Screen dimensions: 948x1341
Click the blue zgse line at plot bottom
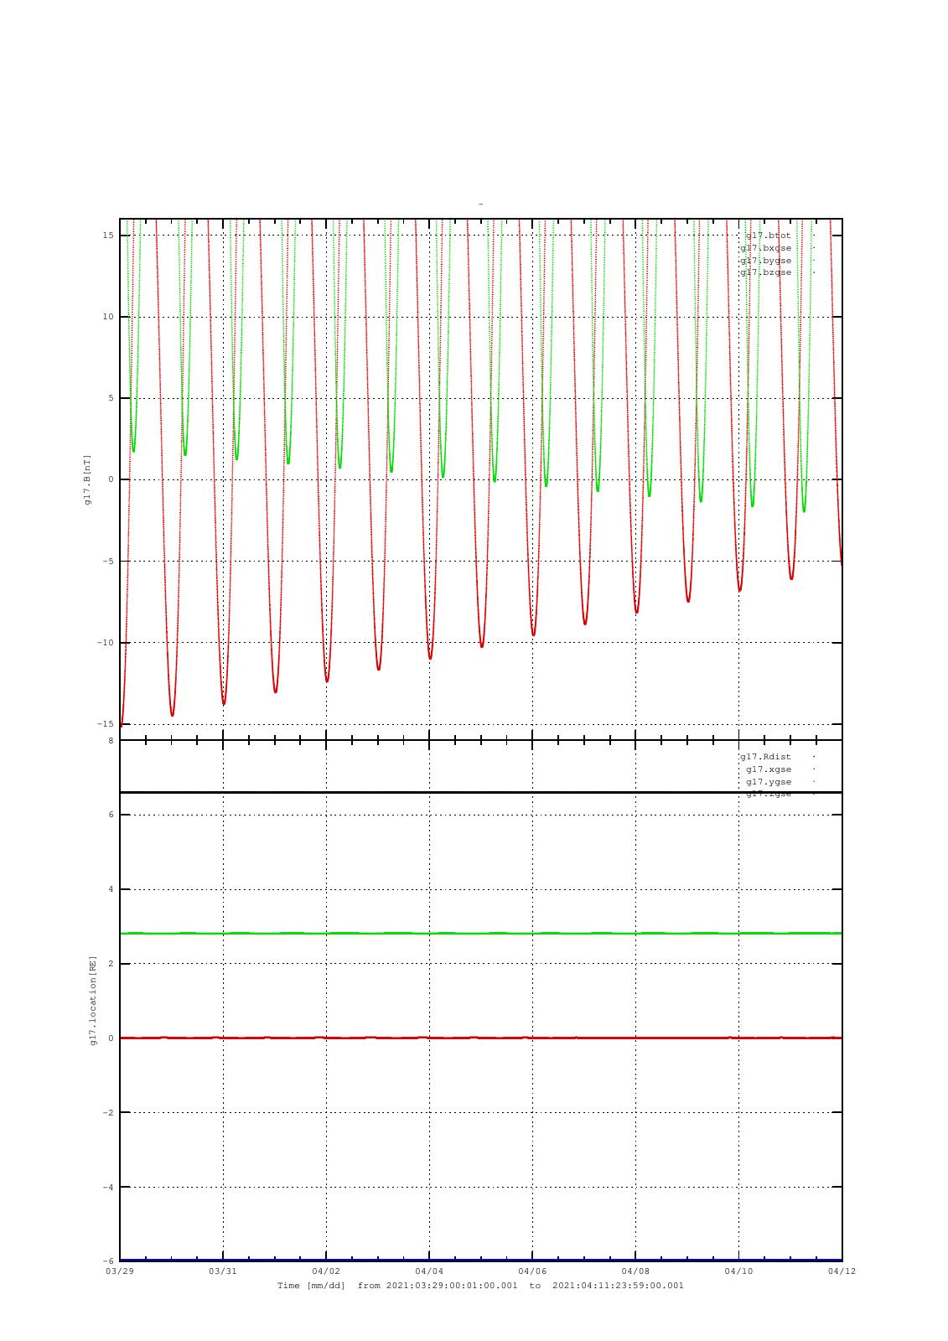click(480, 1260)
